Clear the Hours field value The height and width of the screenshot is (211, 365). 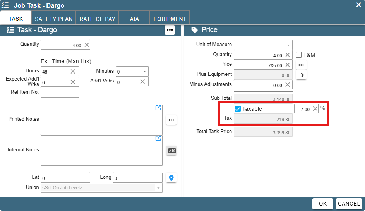pyautogui.click(x=73, y=72)
